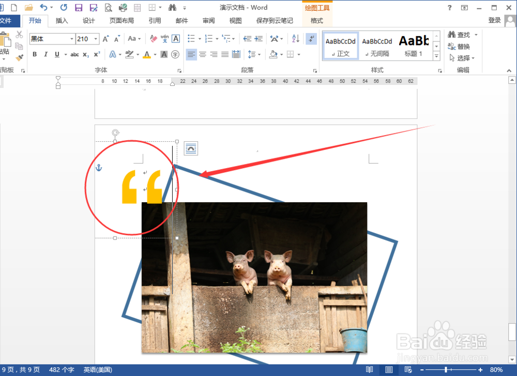This screenshot has height=376, width=517.
Task: Click the 替换 button
Action: tap(459, 47)
